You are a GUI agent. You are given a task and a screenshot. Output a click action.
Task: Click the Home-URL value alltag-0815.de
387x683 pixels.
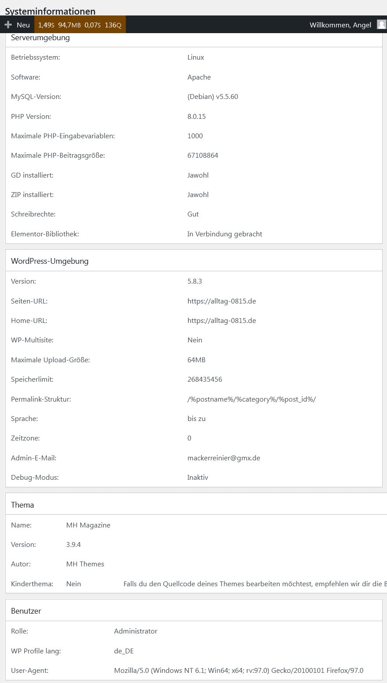coord(222,321)
